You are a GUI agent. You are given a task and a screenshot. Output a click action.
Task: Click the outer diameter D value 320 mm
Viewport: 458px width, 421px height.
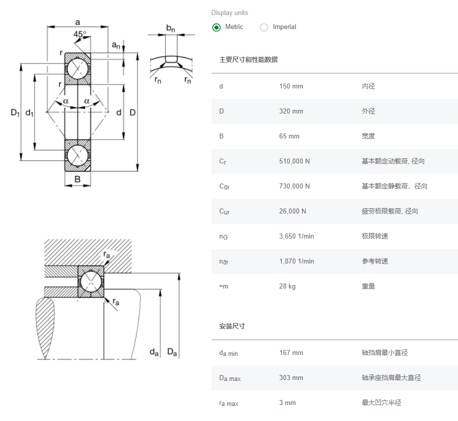click(291, 111)
